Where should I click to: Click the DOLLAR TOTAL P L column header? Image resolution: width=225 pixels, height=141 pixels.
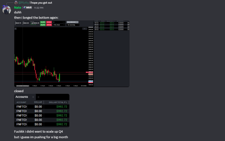click(x=58, y=102)
